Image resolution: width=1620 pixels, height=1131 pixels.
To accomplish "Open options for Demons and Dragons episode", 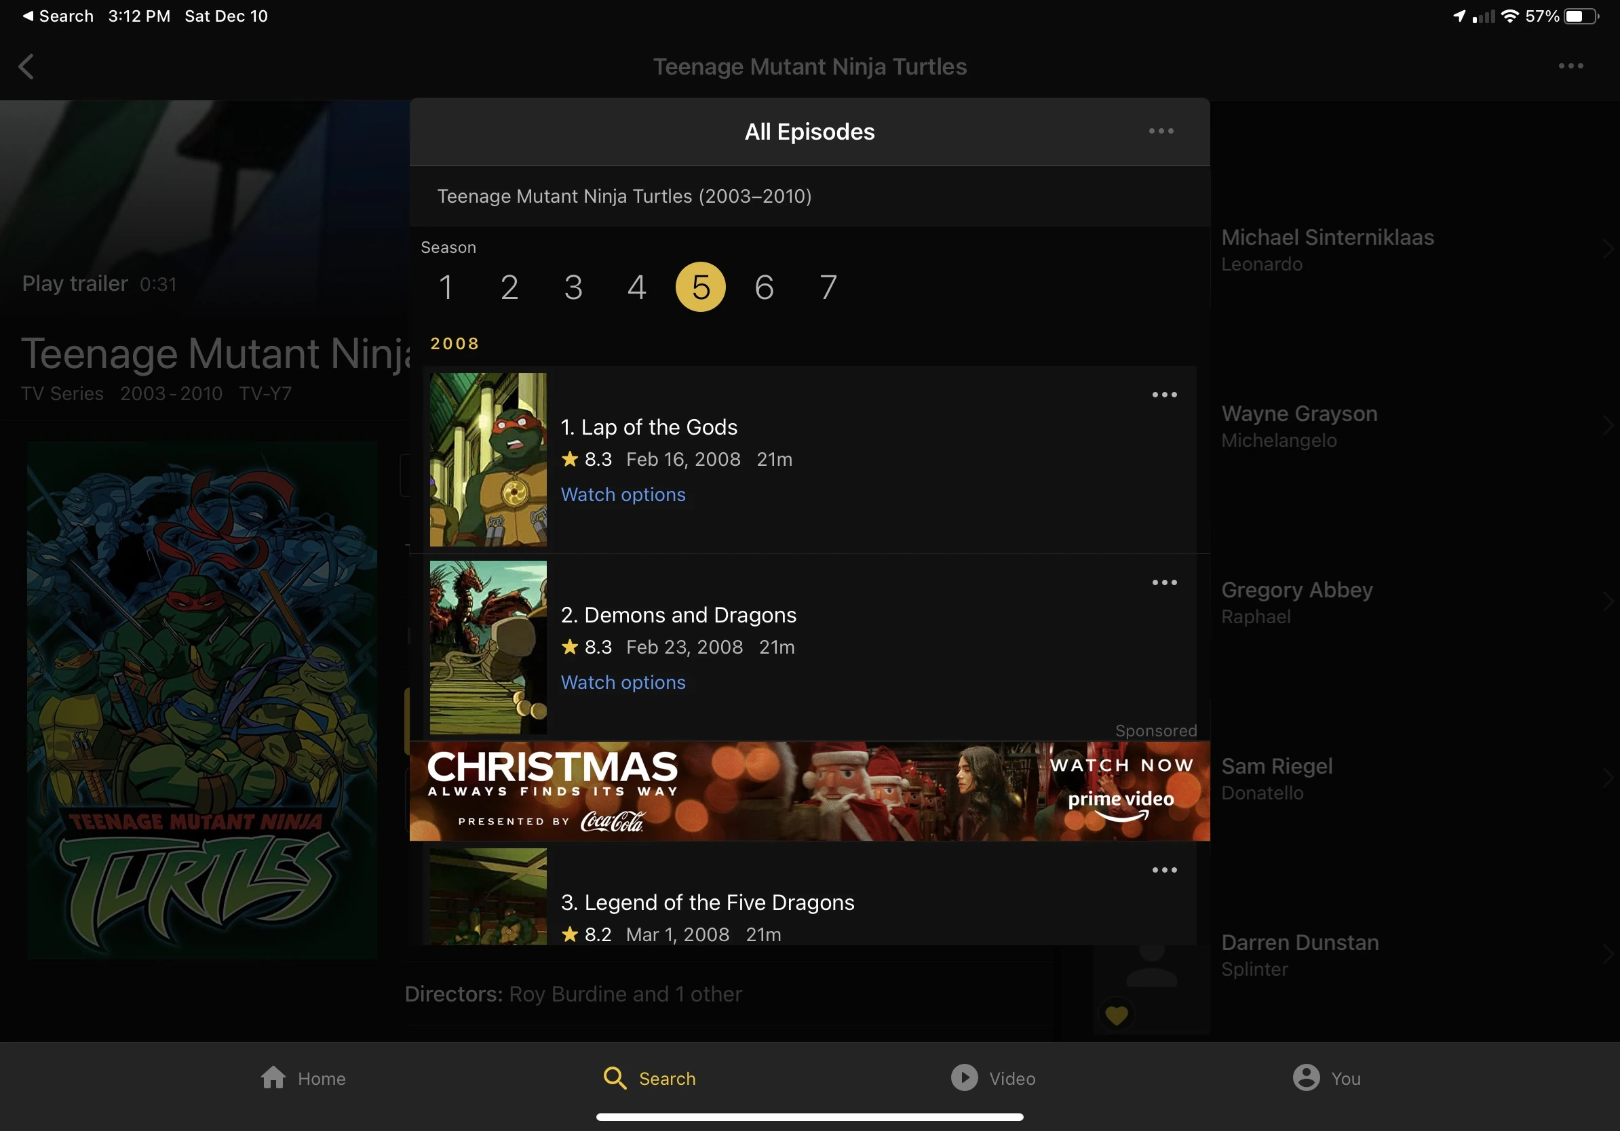I will (x=1164, y=582).
